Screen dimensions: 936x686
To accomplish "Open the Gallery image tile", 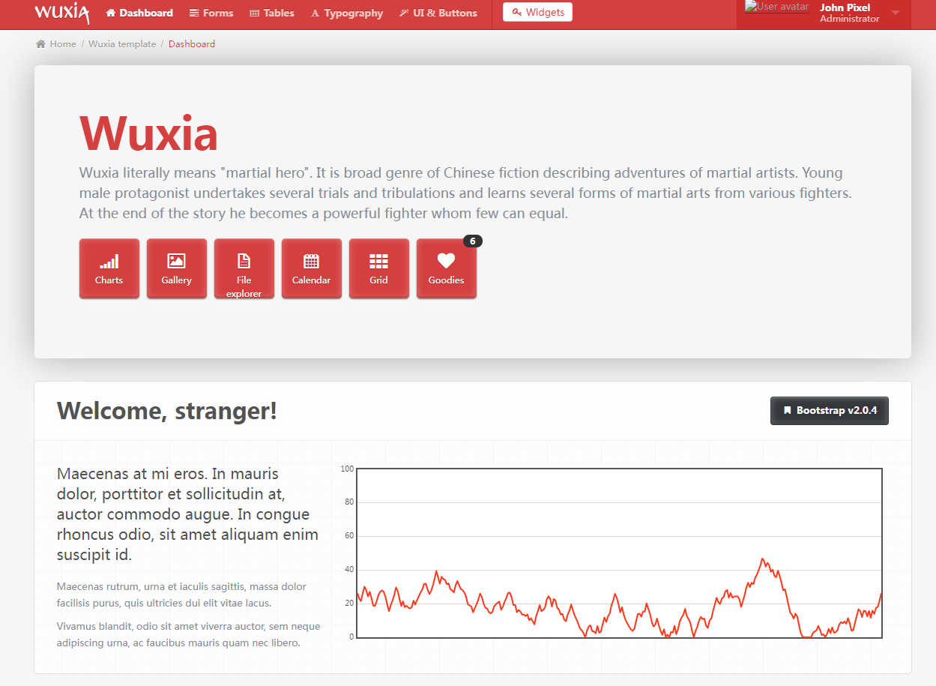I will (176, 268).
